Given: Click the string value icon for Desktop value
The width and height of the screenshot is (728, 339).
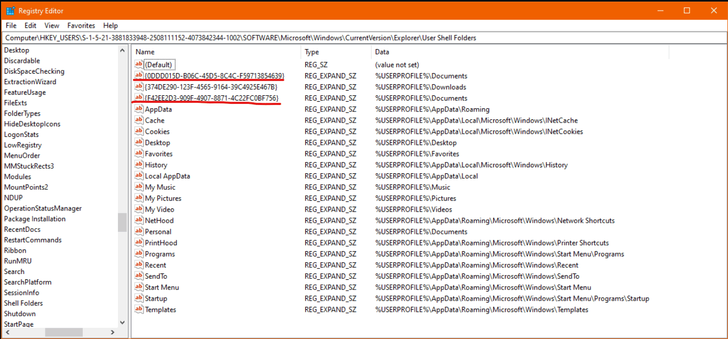Looking at the screenshot, I should 139,143.
